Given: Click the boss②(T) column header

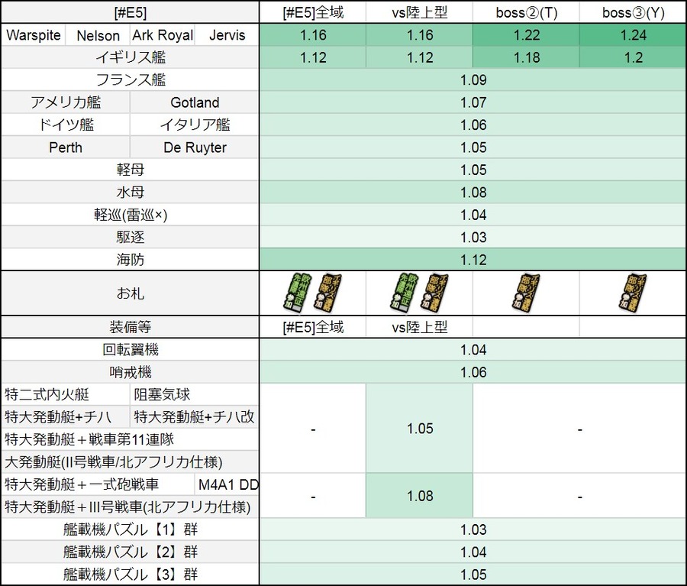Looking at the screenshot, I should 526,13.
